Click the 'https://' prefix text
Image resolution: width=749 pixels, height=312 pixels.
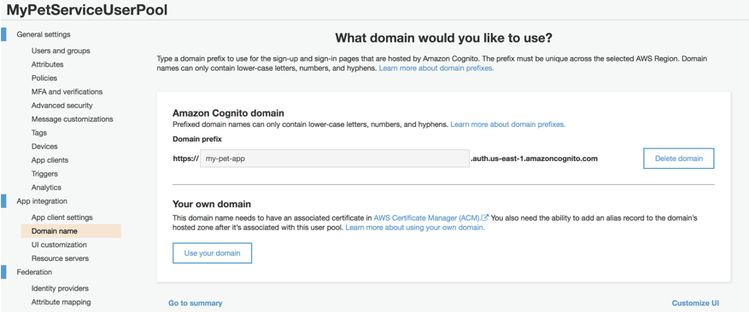click(x=185, y=159)
